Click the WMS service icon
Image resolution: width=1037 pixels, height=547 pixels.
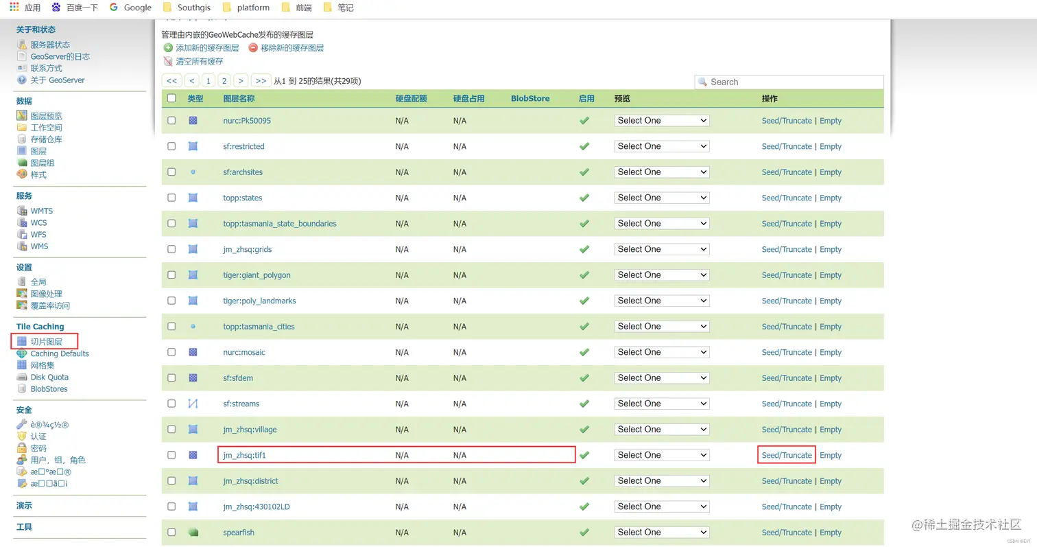click(x=22, y=246)
